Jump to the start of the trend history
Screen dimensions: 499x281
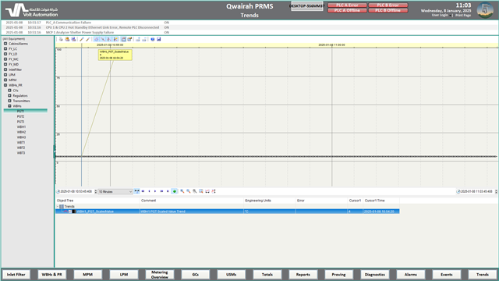(x=143, y=191)
